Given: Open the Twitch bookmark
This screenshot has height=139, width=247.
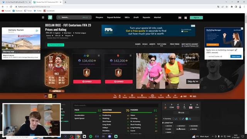Looking at the screenshot, I should click(28, 11).
